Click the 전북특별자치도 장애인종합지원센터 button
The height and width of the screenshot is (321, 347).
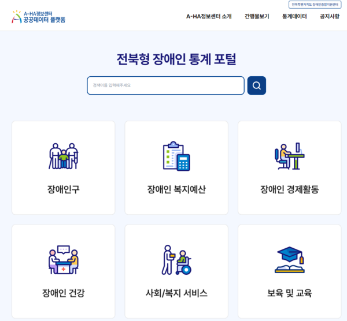[x=315, y=5]
